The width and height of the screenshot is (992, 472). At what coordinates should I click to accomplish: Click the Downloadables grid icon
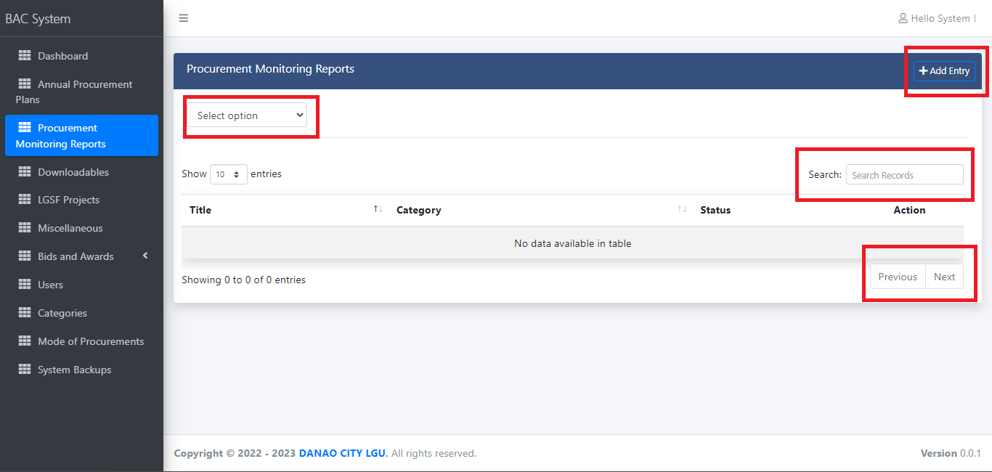click(25, 172)
